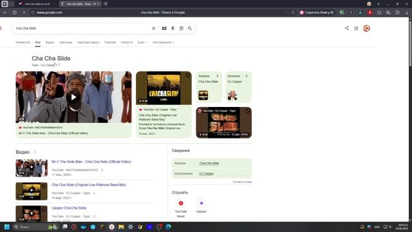Open Settings gear in the taskbar
This screenshot has height=232, width=412.
[131, 227]
